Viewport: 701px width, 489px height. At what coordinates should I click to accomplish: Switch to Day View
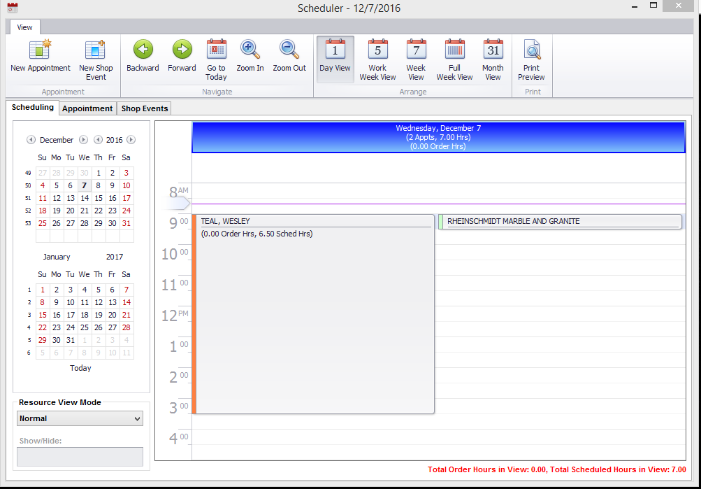click(335, 59)
